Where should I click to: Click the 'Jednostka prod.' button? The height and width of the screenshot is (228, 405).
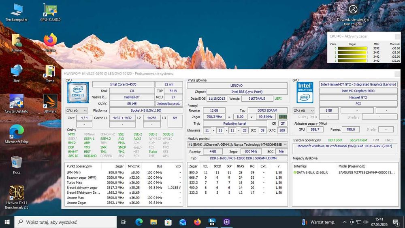coord(168,104)
